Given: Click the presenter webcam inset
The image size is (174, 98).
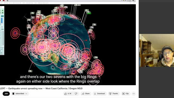Looking at the screenshot, I should [x=157, y=50].
